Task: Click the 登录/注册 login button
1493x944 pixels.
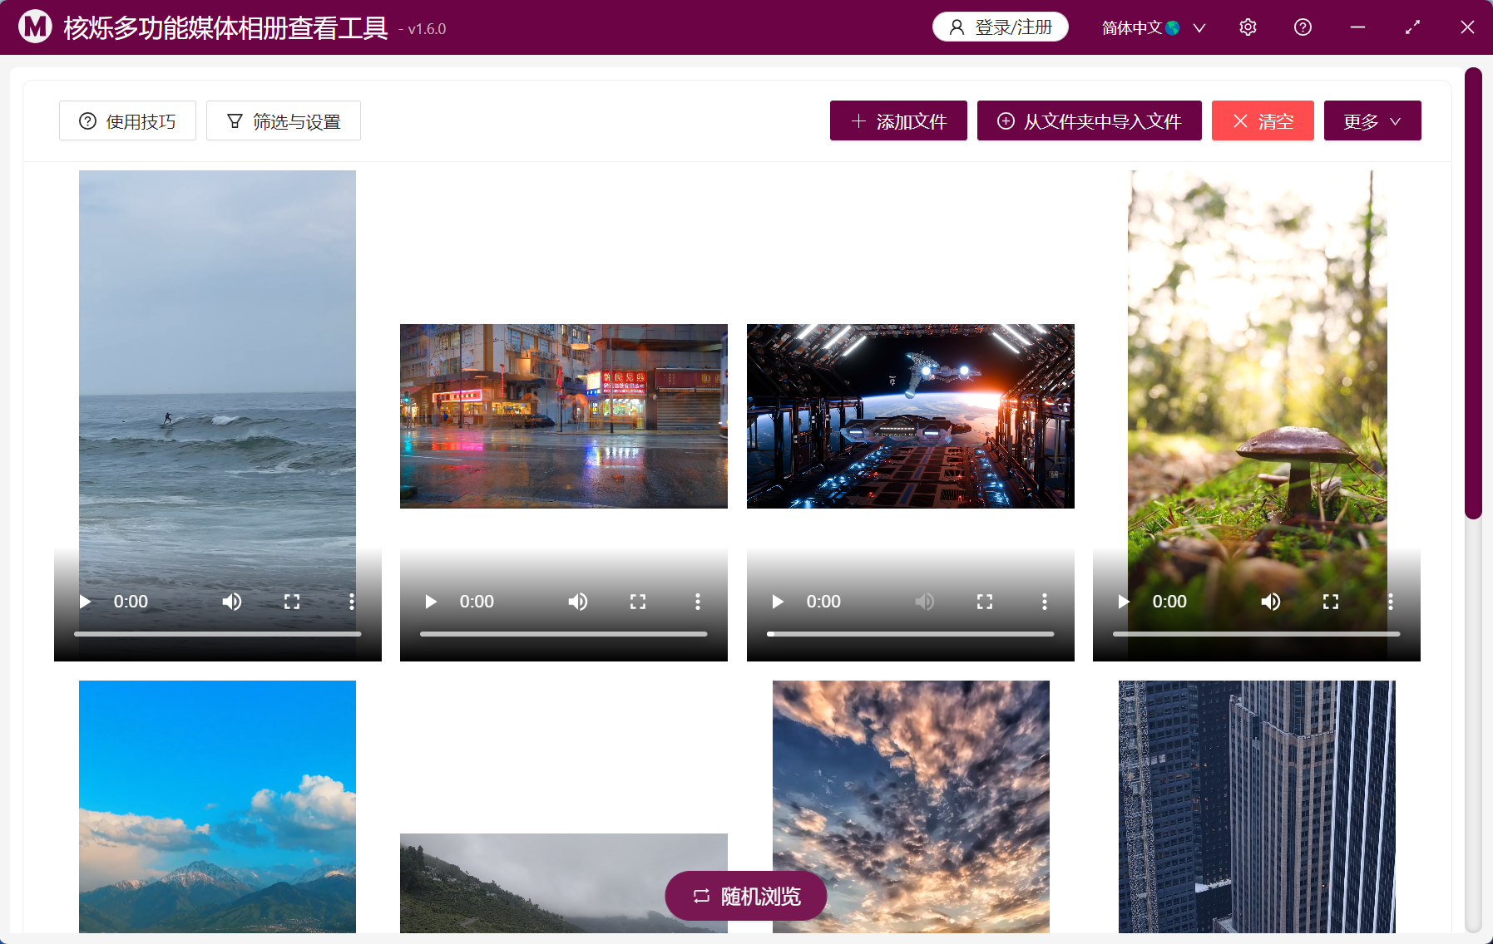Action: pos(1000,27)
